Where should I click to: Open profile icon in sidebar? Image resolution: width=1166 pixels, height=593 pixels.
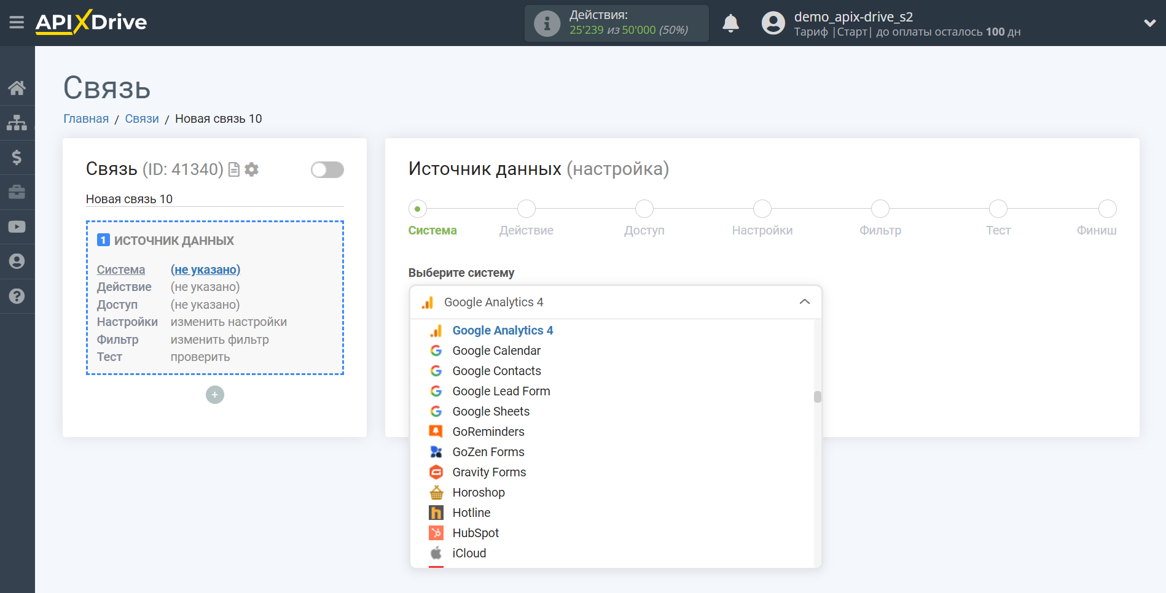[x=17, y=262]
